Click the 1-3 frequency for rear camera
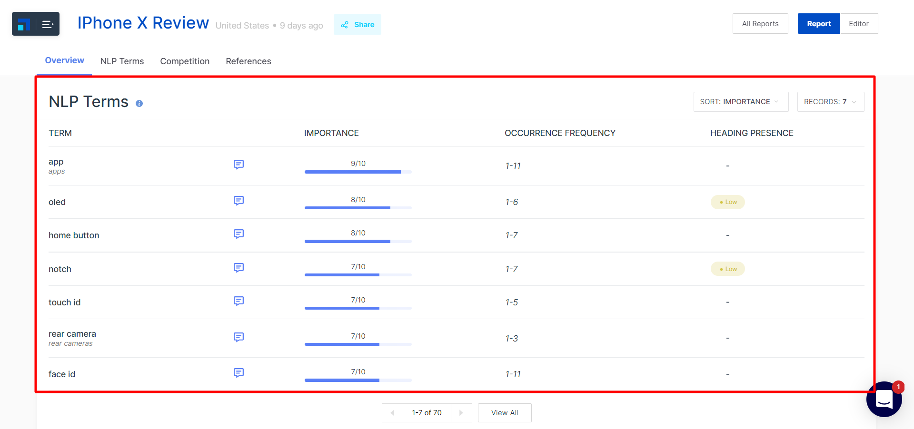 click(x=512, y=339)
